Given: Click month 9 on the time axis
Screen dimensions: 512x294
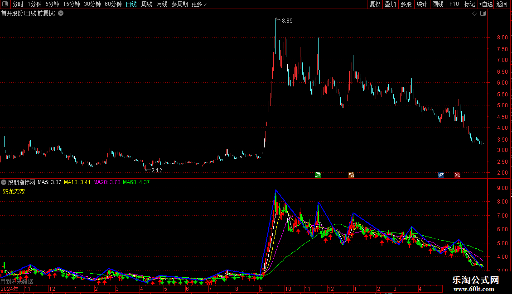Looking at the screenshot, I should (x=261, y=289).
